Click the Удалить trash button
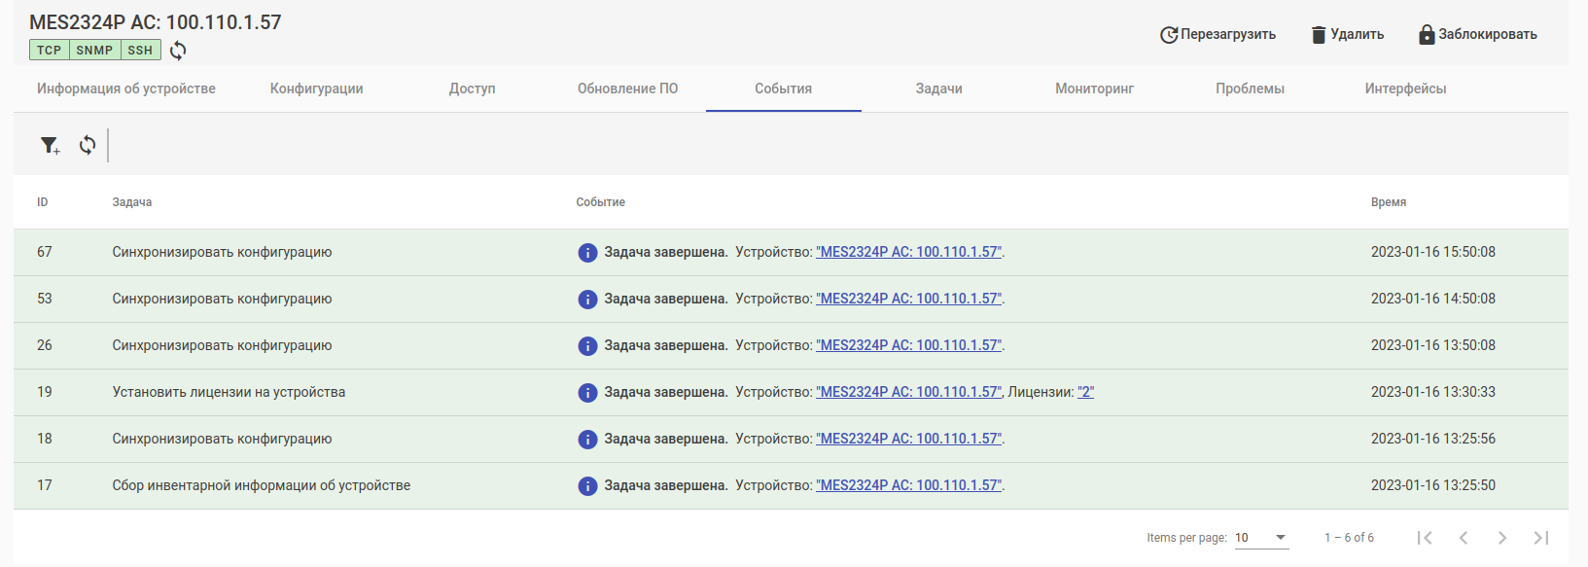1588x567 pixels. click(1347, 35)
